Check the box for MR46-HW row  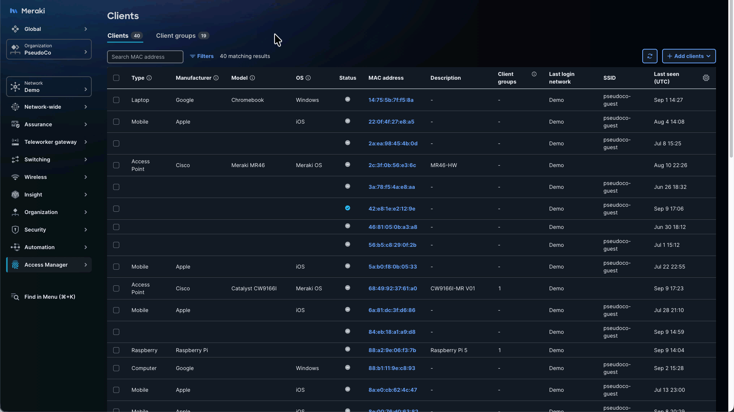[116, 165]
